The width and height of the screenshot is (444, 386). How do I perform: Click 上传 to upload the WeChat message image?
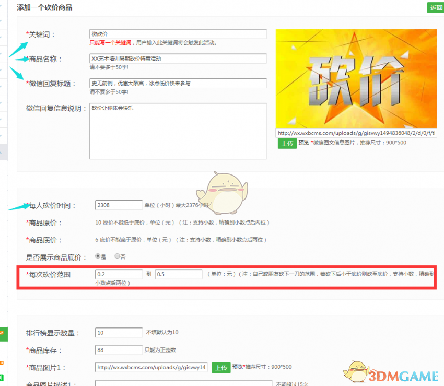[287, 143]
